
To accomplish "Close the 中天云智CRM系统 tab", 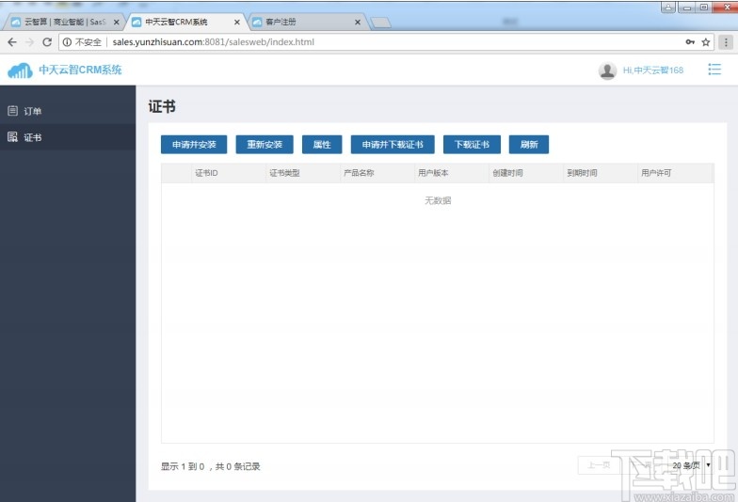I will click(x=237, y=23).
